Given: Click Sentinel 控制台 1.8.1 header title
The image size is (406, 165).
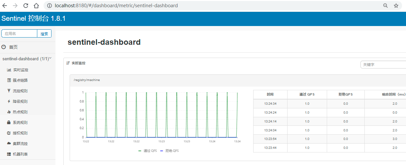Looking at the screenshot, I should (x=33, y=19).
